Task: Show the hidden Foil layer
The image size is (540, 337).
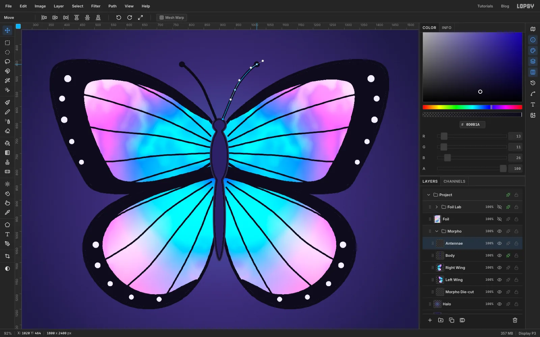Action: (500, 219)
